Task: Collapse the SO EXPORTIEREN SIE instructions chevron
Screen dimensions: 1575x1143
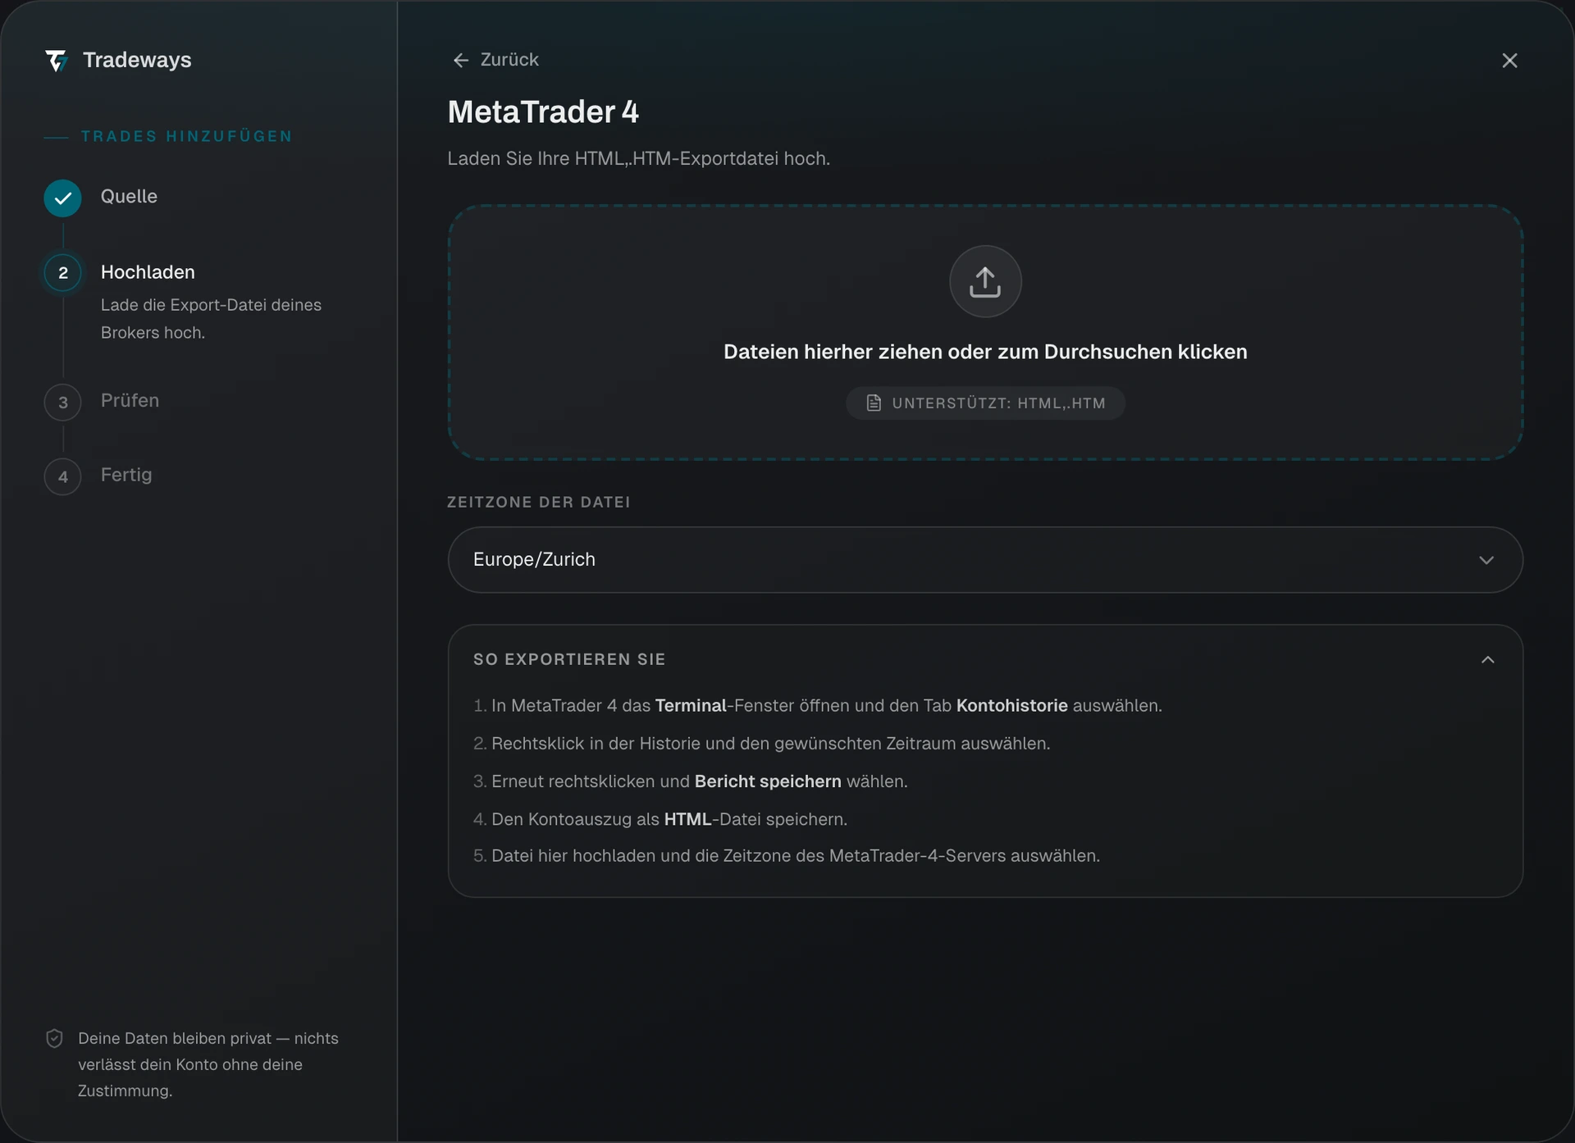Action: (1488, 660)
